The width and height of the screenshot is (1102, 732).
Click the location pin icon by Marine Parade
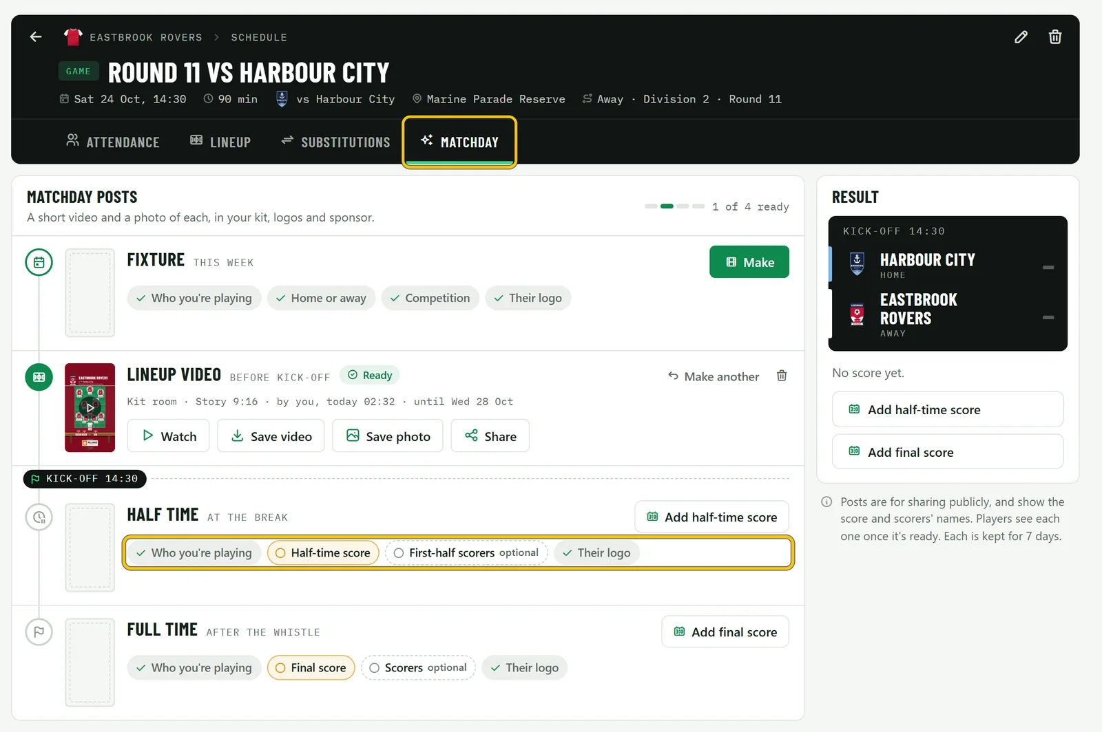tap(417, 99)
